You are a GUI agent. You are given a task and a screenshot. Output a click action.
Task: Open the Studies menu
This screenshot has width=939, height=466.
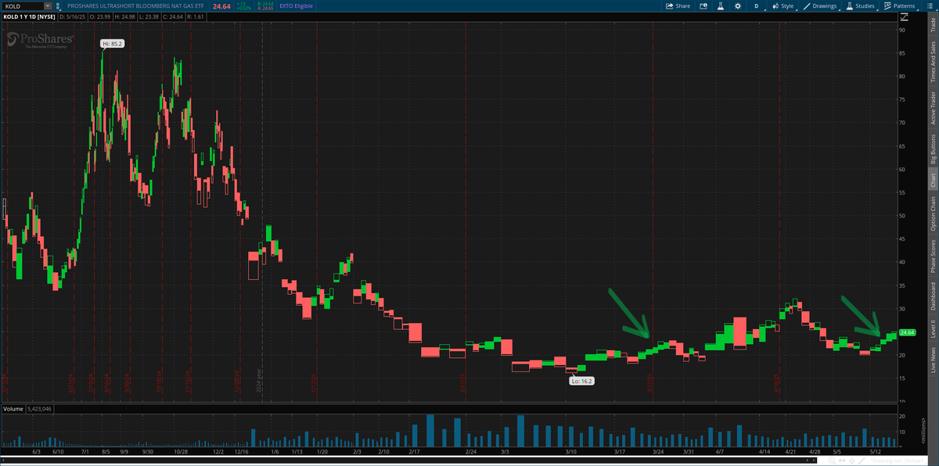point(860,5)
